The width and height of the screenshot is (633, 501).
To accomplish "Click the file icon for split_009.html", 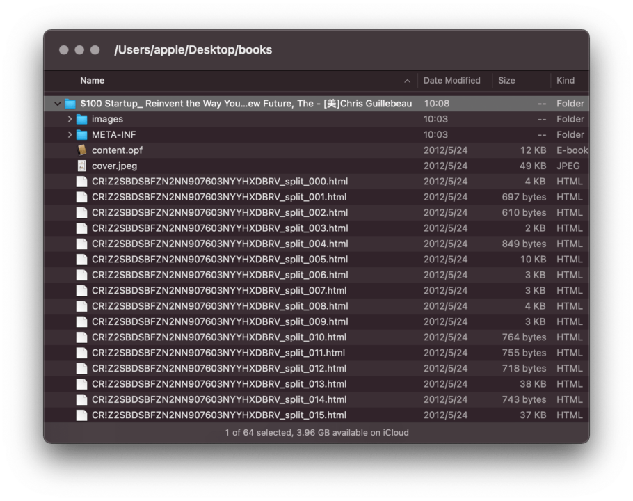I will [82, 321].
